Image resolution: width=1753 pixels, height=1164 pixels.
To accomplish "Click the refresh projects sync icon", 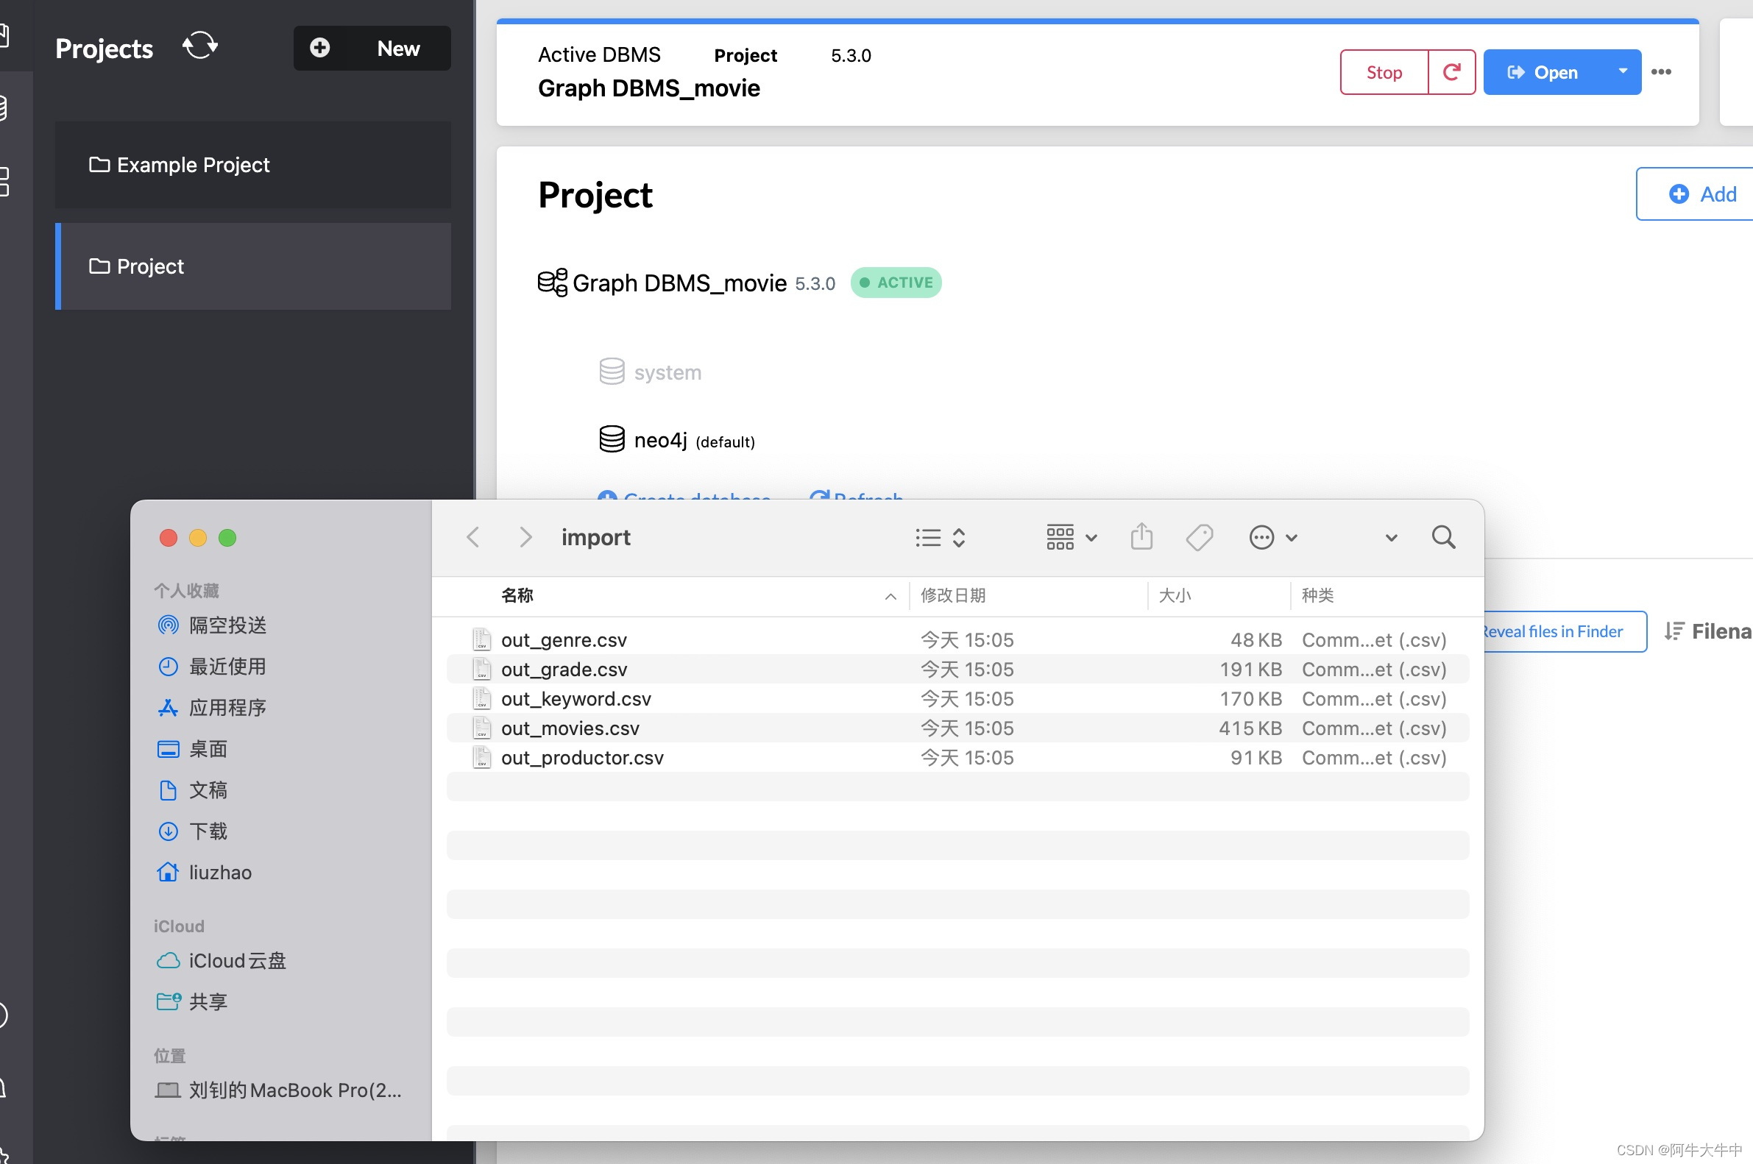I will [x=199, y=47].
